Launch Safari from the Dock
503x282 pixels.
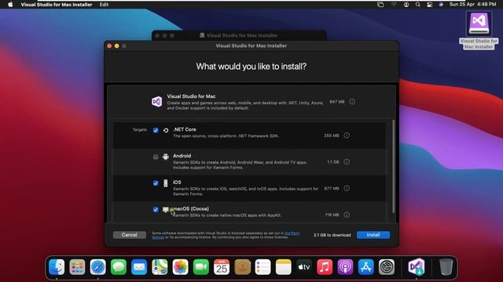[97, 267]
